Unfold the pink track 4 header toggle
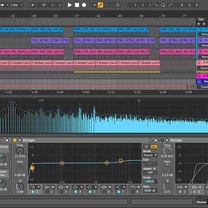This screenshot has height=208, width=208. pyautogui.click(x=201, y=51)
